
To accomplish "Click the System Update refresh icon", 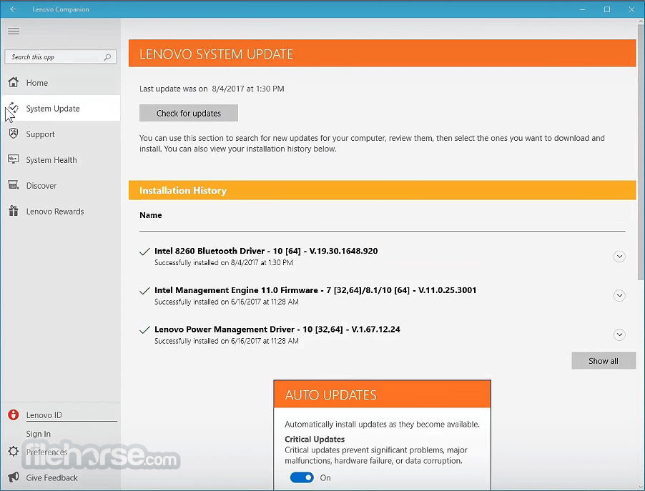I will point(14,108).
